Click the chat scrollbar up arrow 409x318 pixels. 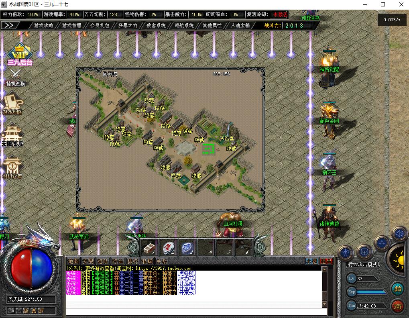324,269
